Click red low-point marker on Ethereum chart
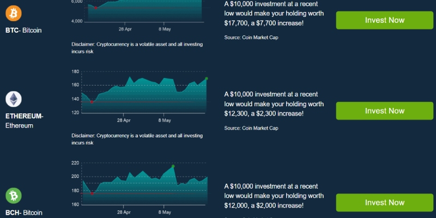 92,102
